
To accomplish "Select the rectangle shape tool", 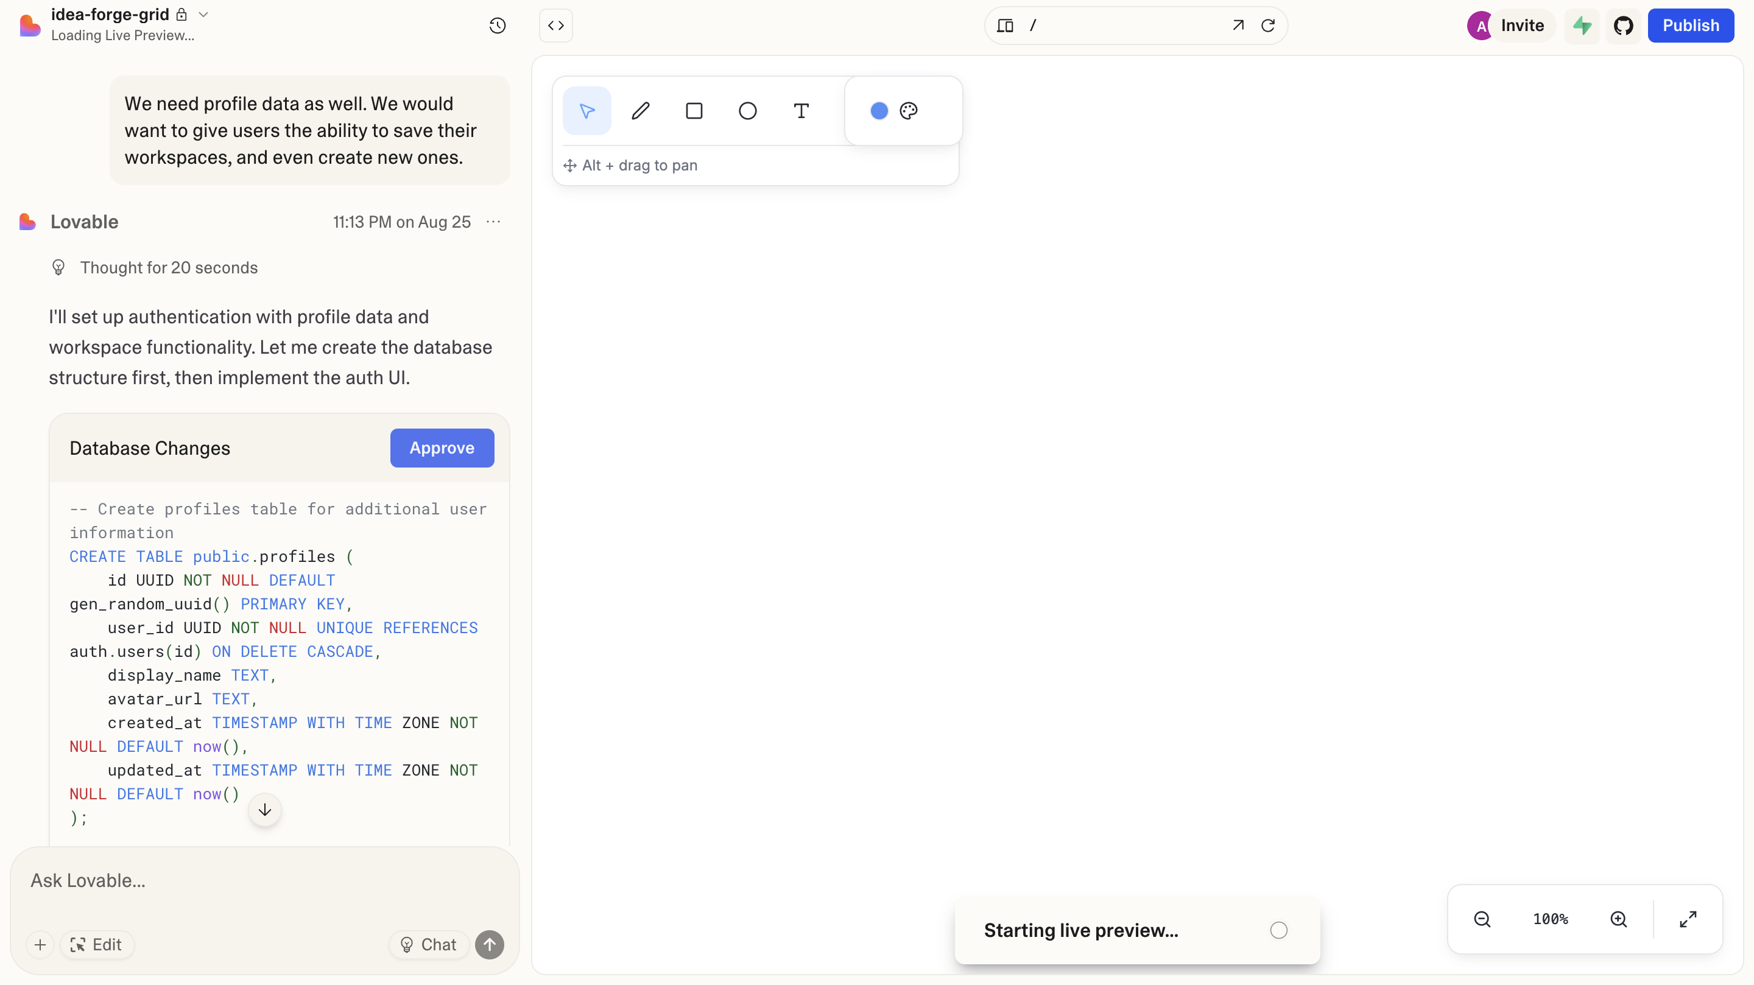I will tap(694, 110).
